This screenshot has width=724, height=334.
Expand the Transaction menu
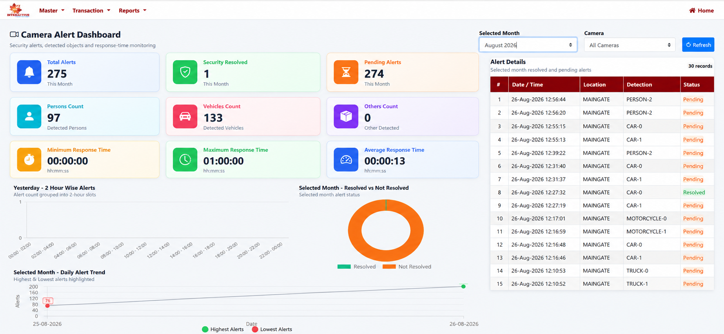tap(91, 11)
